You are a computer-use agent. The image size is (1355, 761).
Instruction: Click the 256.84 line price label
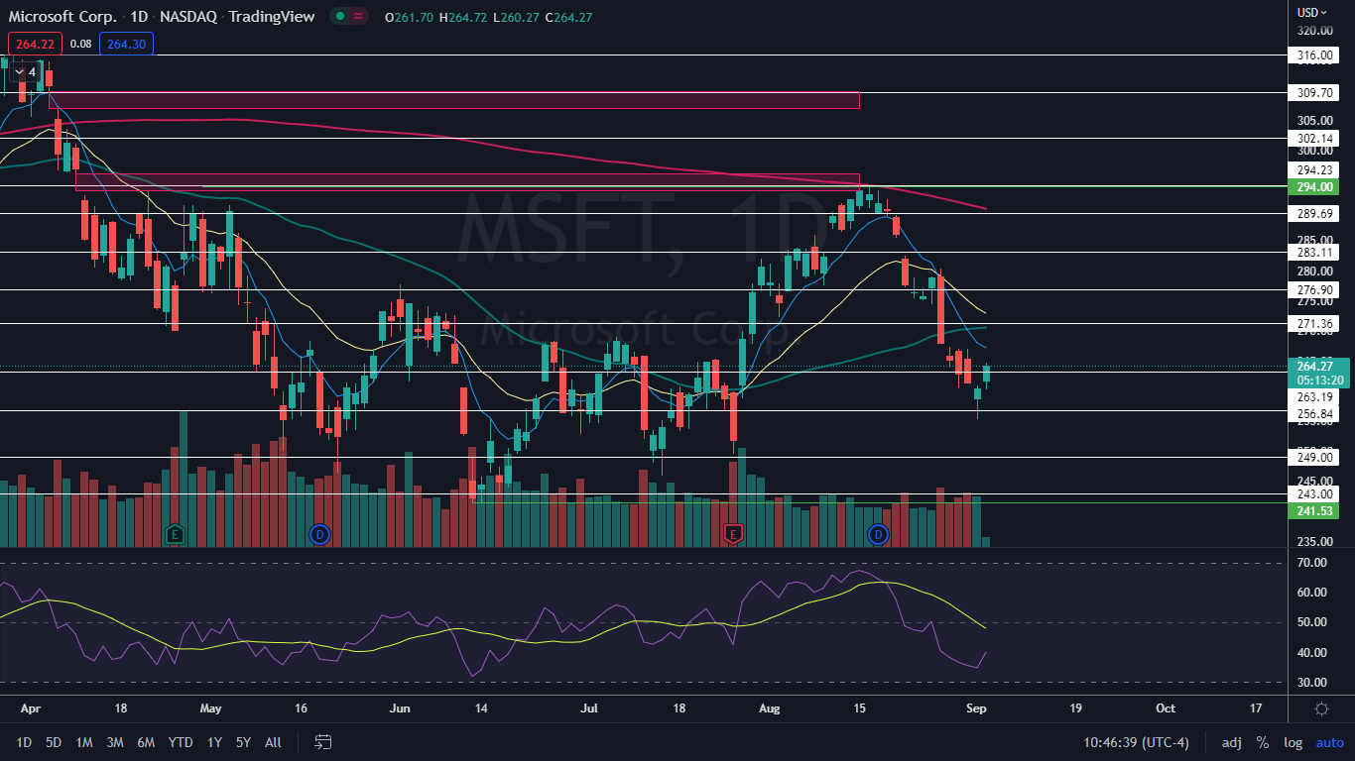pyautogui.click(x=1315, y=413)
